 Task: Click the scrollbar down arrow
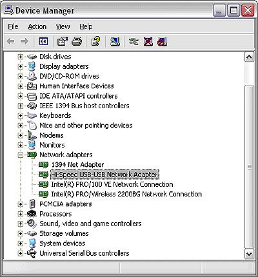(249, 254)
